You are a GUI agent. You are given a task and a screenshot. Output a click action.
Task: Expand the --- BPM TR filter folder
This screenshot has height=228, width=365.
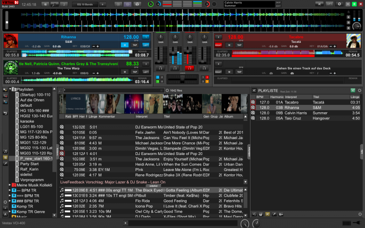tap(10, 190)
